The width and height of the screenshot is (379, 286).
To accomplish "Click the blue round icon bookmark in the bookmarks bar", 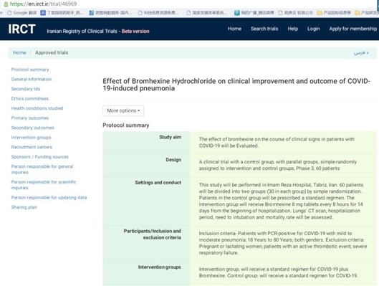I will (237, 13).
